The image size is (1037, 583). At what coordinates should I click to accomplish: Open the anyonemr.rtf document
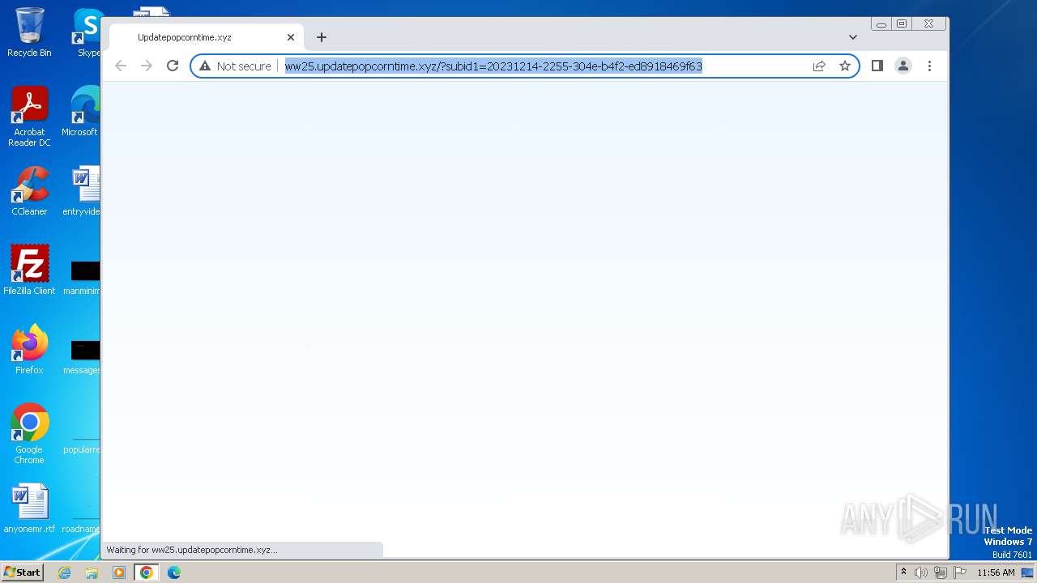coord(29,509)
